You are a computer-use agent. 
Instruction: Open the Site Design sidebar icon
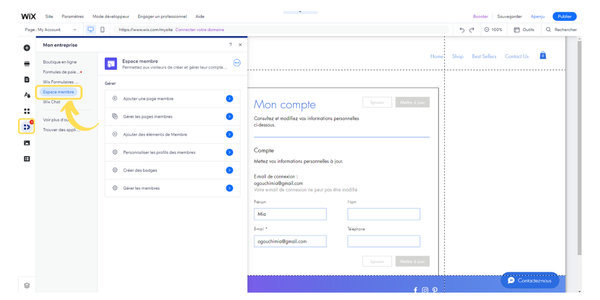pos(27,95)
